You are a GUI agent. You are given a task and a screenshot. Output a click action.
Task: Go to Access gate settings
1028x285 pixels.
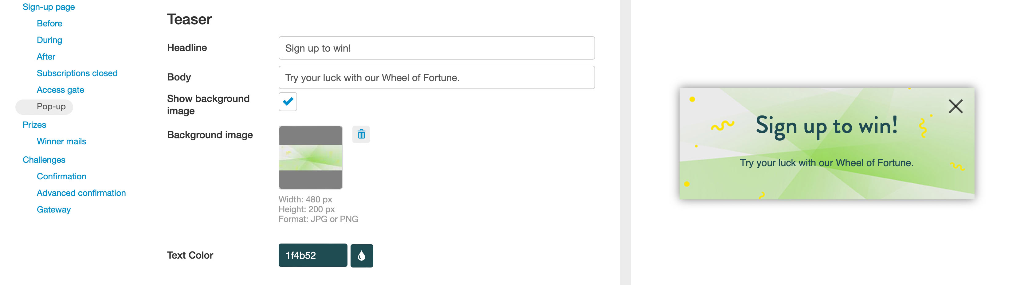(60, 90)
